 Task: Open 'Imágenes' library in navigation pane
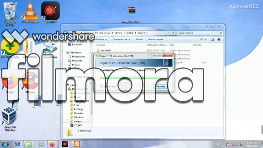75,60
